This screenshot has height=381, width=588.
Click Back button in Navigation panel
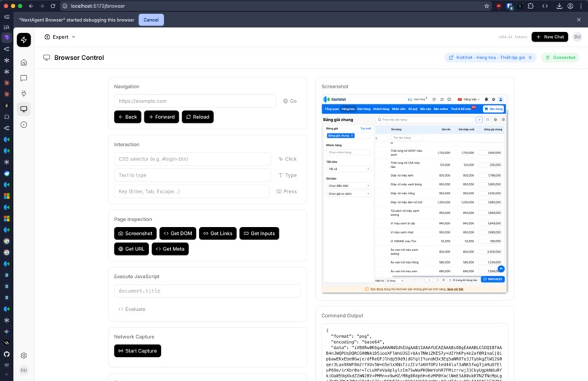128,117
